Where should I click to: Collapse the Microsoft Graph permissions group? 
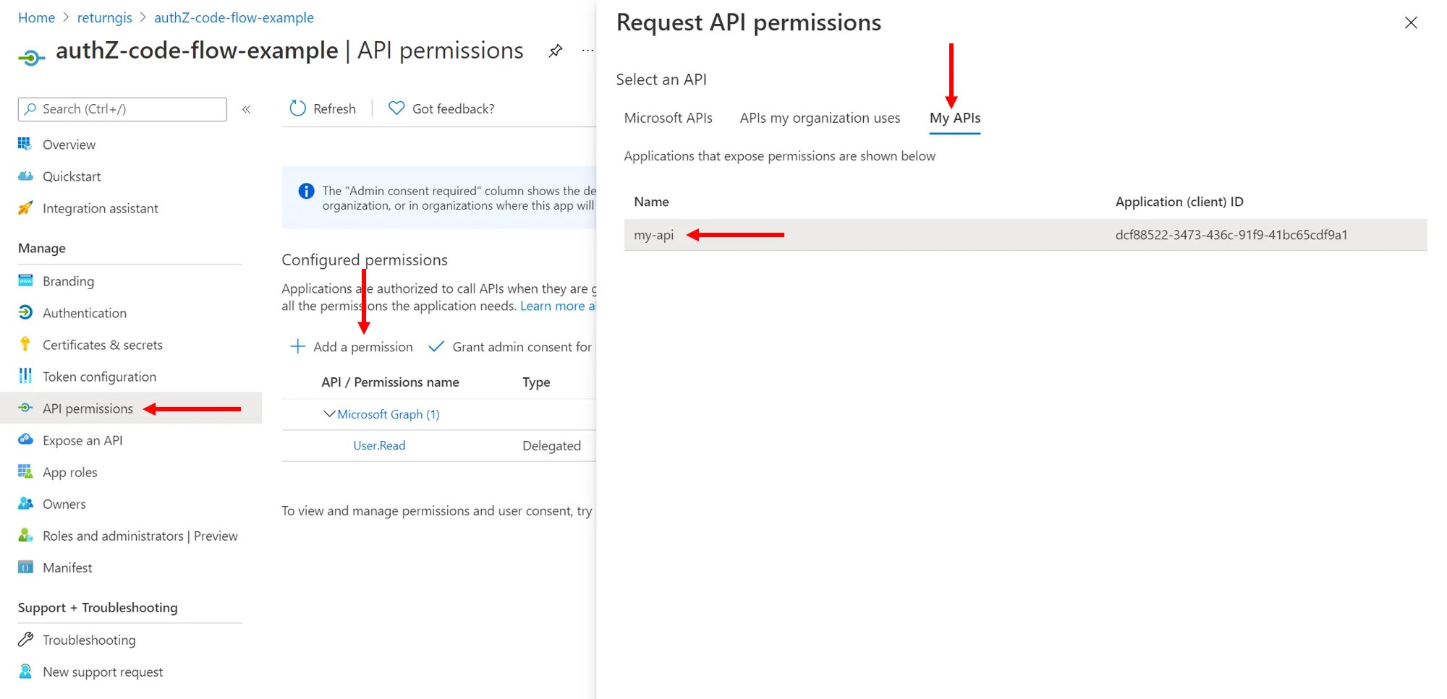(x=329, y=413)
